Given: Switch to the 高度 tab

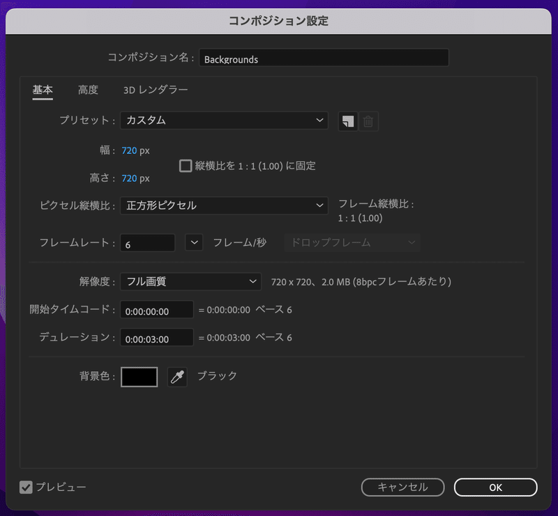Looking at the screenshot, I should coord(88,90).
